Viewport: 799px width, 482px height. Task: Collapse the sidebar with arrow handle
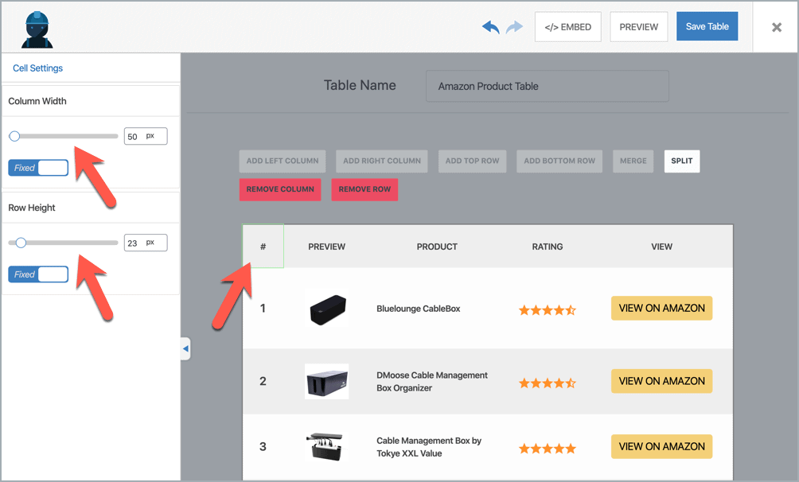pyautogui.click(x=185, y=348)
